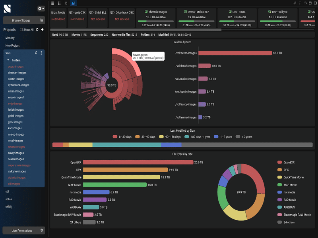Refresh the Vols project
The height and width of the screenshot is (238, 318).
36,53
